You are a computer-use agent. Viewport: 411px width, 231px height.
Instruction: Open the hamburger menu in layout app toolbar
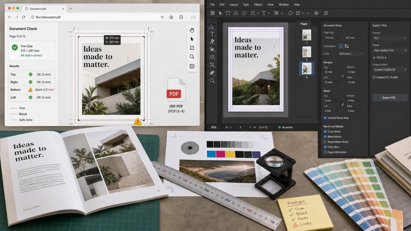pos(212,13)
